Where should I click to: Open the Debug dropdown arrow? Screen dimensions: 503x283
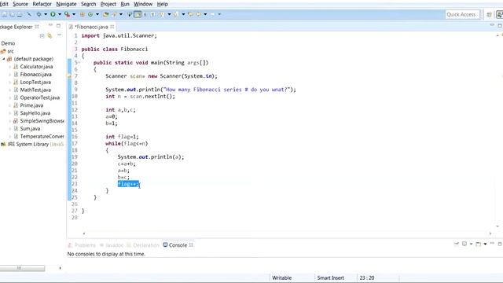(46, 14)
